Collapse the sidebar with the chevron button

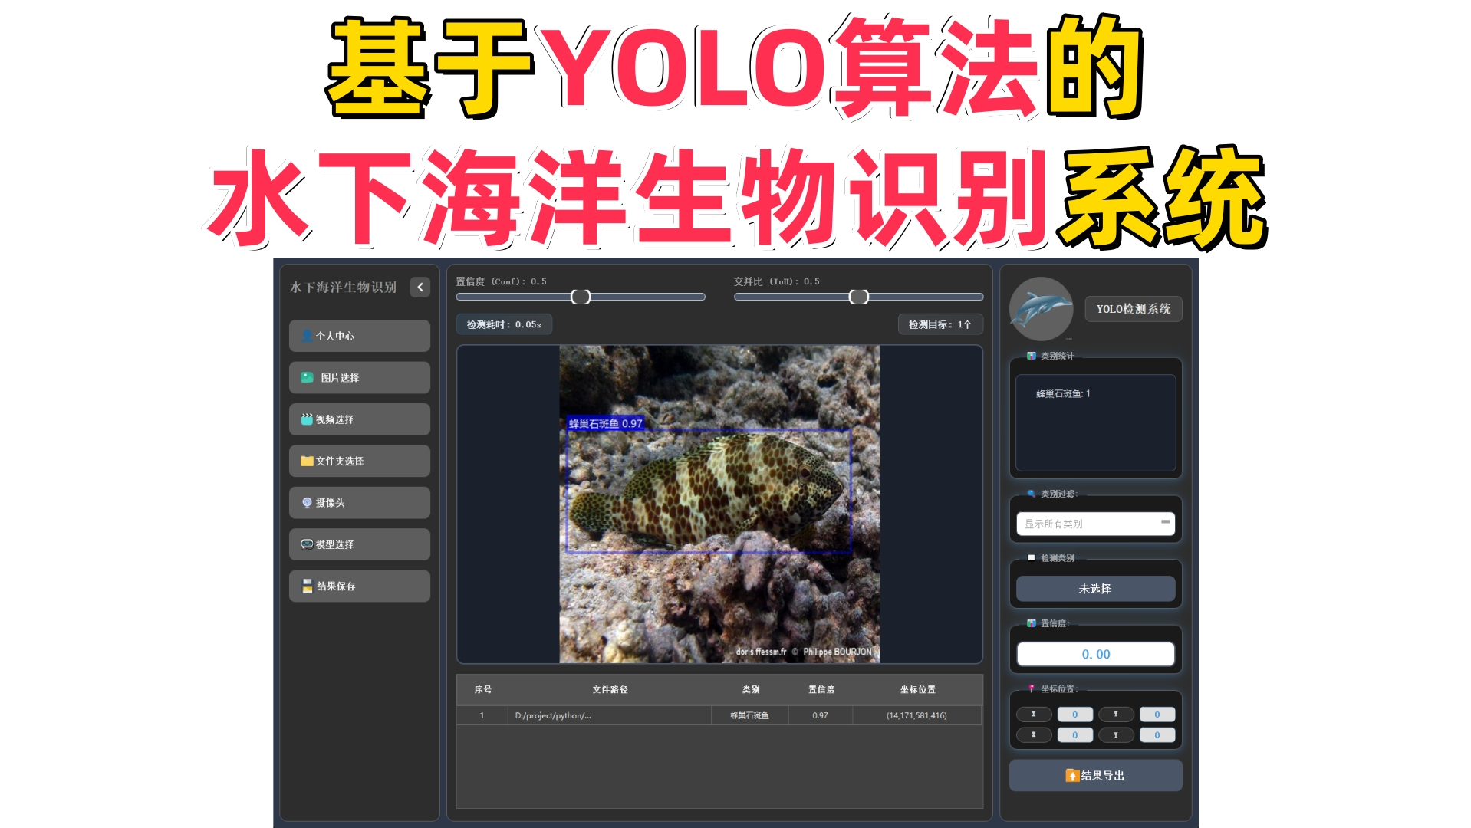point(420,287)
